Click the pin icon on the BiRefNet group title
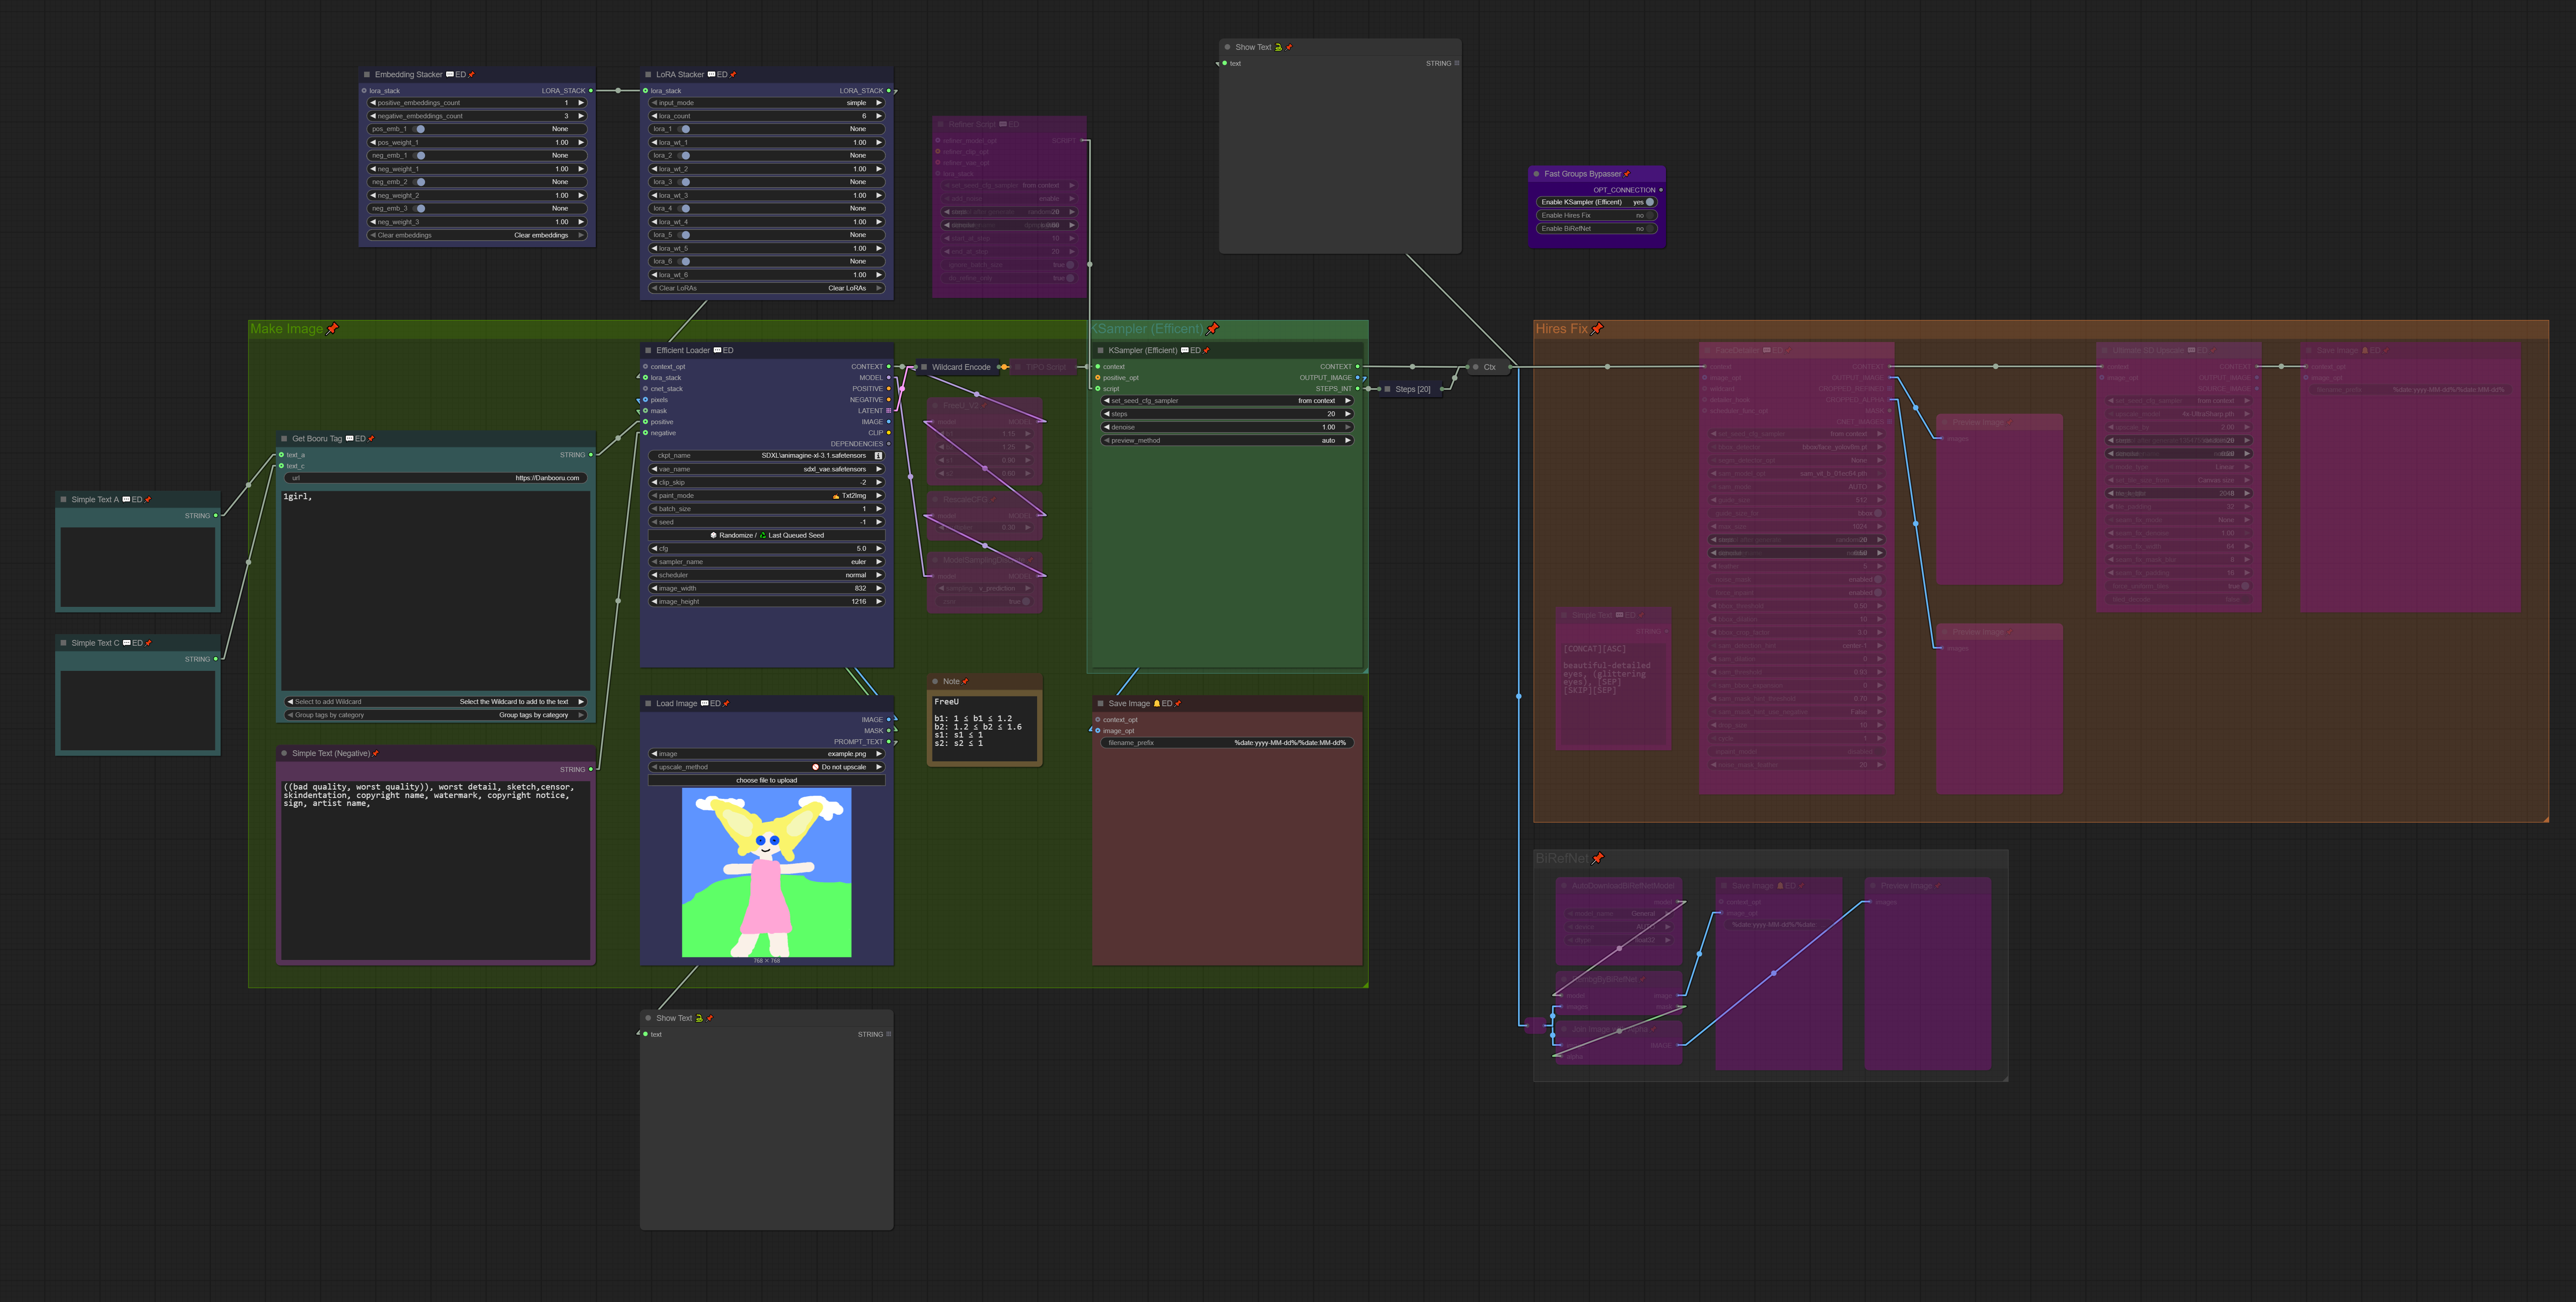2576x1302 pixels. click(x=1598, y=858)
